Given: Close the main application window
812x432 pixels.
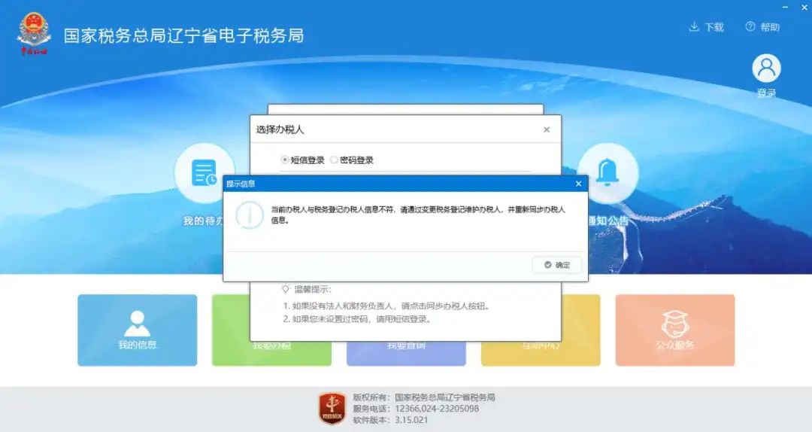Looking at the screenshot, I should pyautogui.click(x=804, y=8).
